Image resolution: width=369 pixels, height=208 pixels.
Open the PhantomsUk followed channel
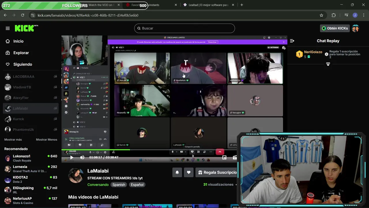(31, 130)
